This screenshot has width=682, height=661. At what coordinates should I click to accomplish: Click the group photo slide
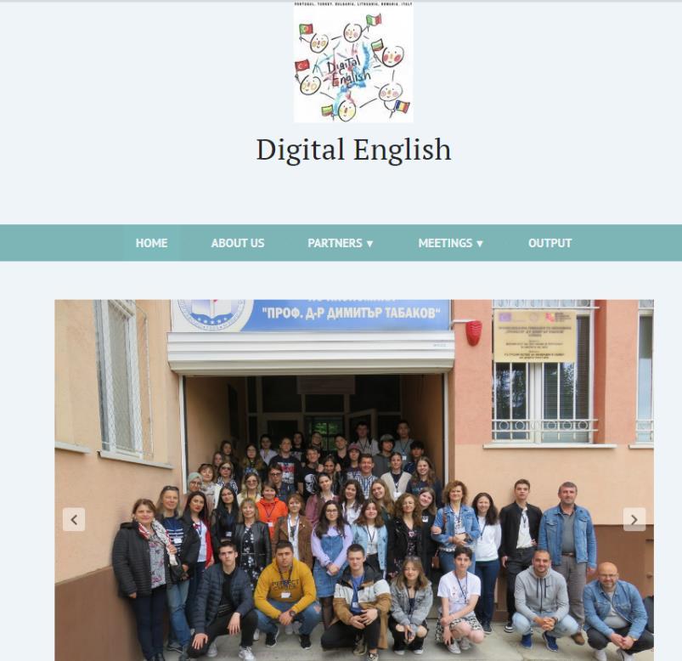click(x=354, y=480)
